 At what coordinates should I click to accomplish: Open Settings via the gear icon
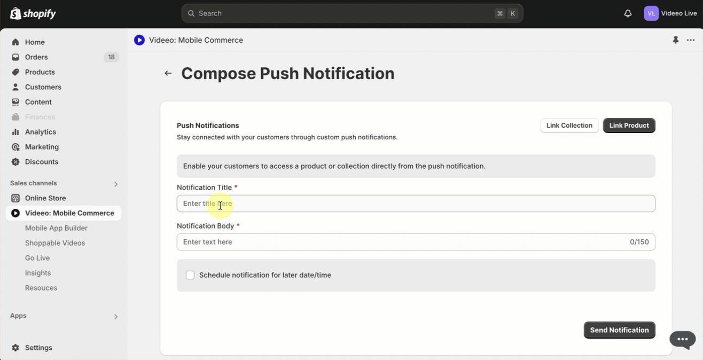(15, 348)
